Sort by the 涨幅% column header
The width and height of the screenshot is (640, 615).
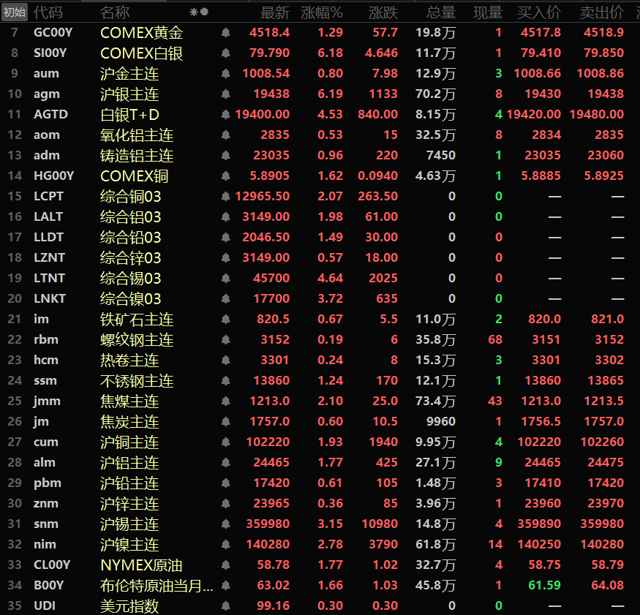click(x=322, y=12)
